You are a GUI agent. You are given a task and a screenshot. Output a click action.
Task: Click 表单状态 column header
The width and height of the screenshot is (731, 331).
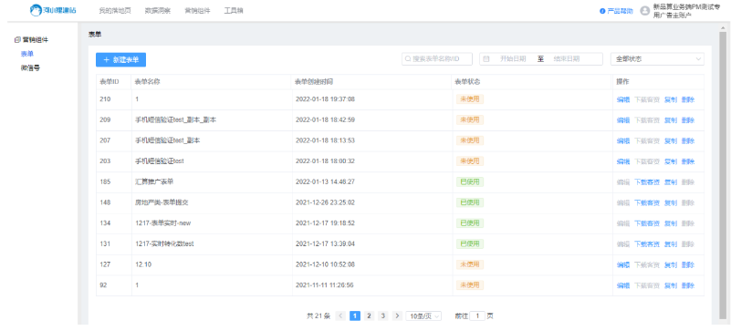tap(467, 82)
